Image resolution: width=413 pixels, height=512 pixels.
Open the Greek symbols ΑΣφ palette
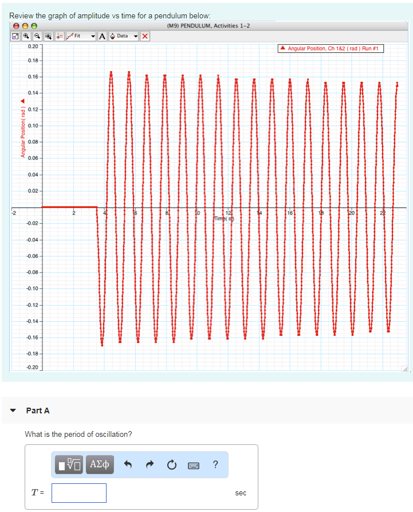(100, 464)
